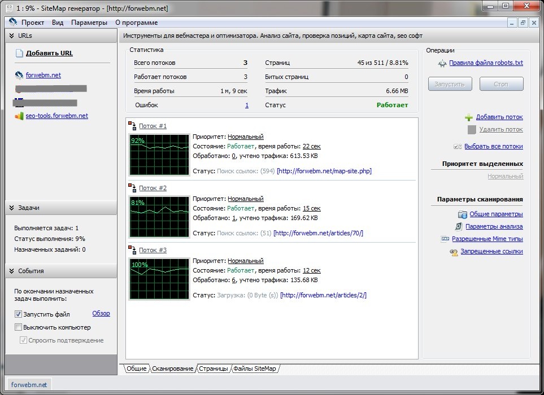
Task: Click the seo-tools.forwebm.net site icon
Action: 19,116
